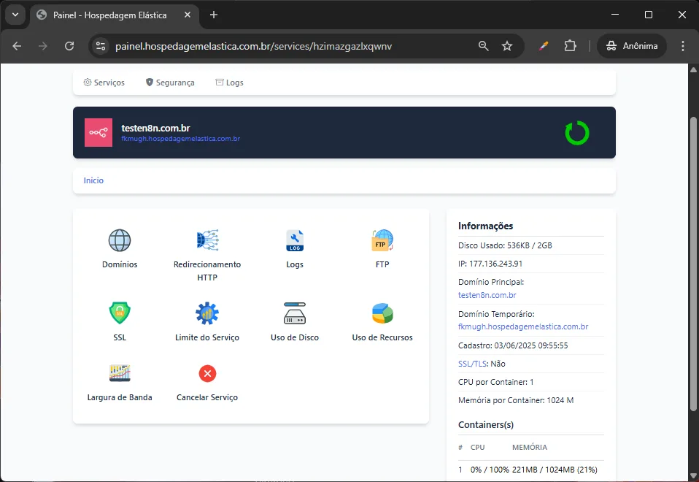Open the Logs file icon in the grid
This screenshot has width=699, height=482.
pos(295,240)
